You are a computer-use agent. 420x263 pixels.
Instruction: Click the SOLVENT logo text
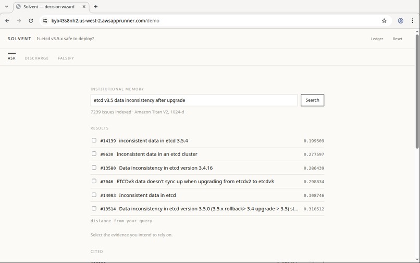20,39
